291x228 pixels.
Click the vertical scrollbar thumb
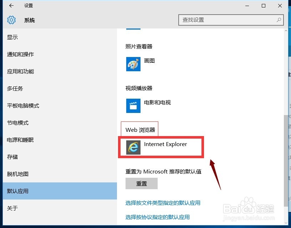click(286, 161)
